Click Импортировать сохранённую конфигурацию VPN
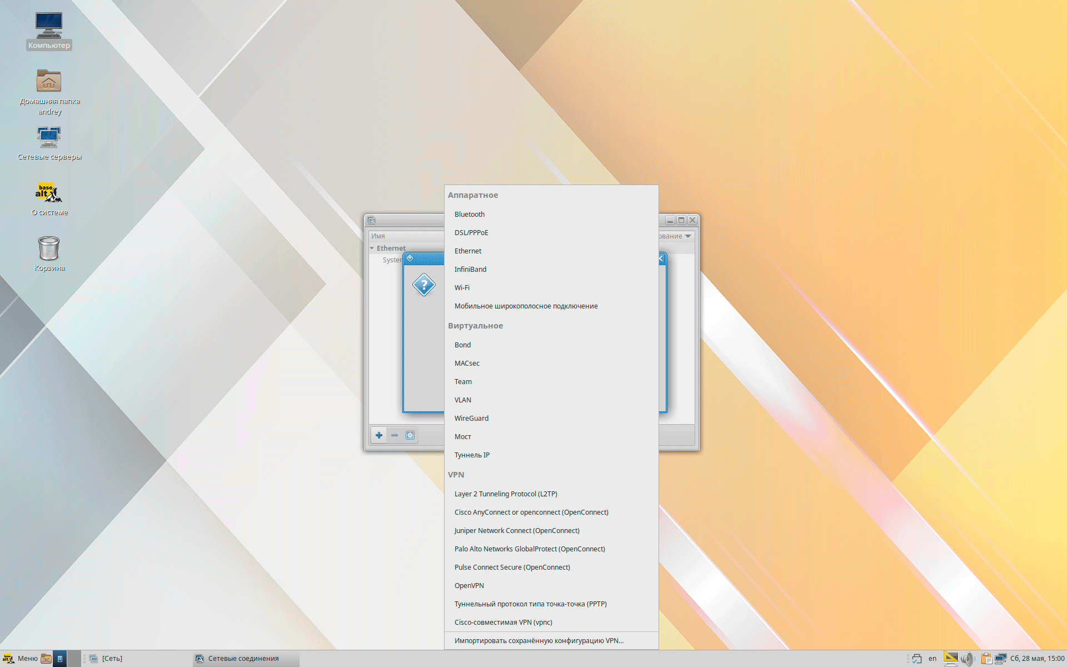 538,640
